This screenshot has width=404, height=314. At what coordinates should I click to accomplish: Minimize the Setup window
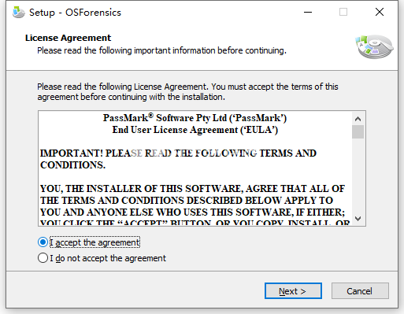[x=308, y=12]
